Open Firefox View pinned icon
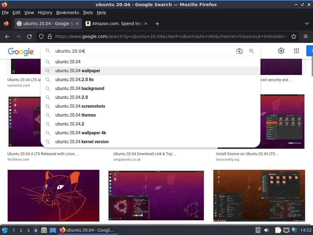The image size is (313, 235). click(6, 24)
